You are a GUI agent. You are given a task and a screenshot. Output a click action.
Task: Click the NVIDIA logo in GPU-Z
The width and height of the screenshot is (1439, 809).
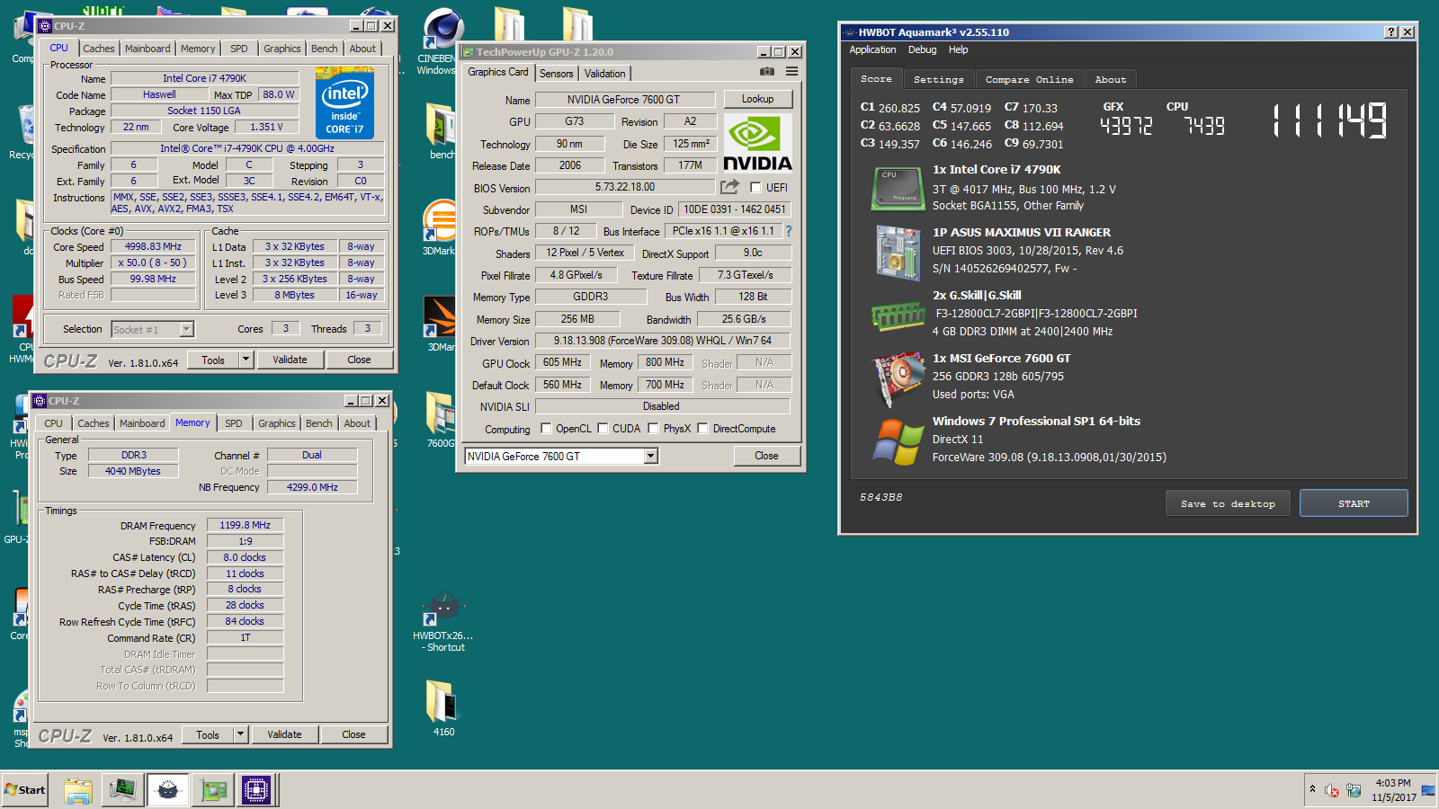pos(757,142)
